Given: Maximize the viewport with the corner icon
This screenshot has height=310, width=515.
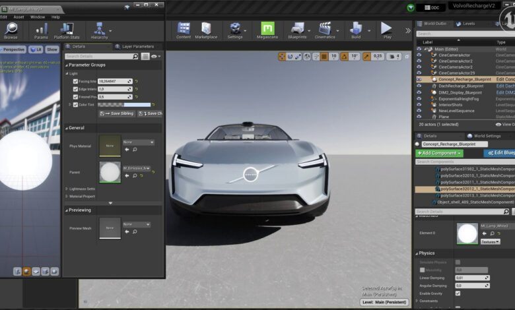Looking at the screenshot, I should coord(407,57).
